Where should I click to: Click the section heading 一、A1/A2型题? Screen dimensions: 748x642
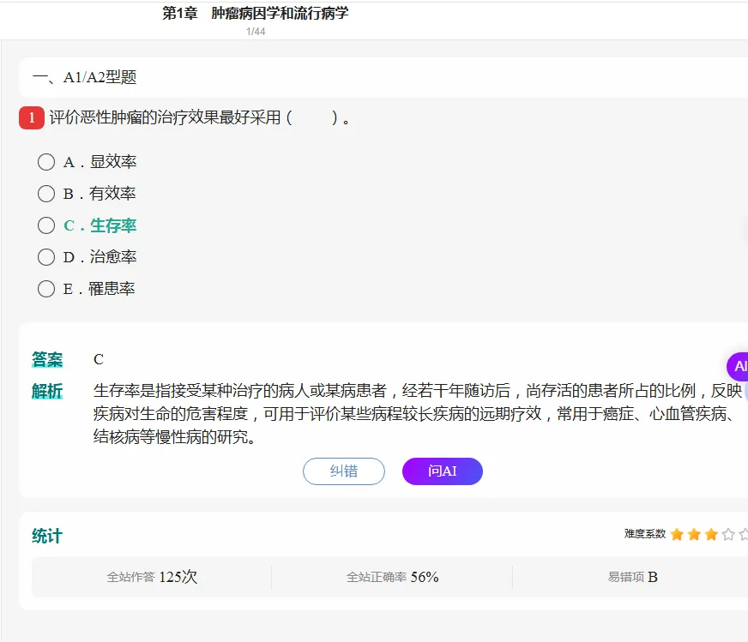(84, 77)
